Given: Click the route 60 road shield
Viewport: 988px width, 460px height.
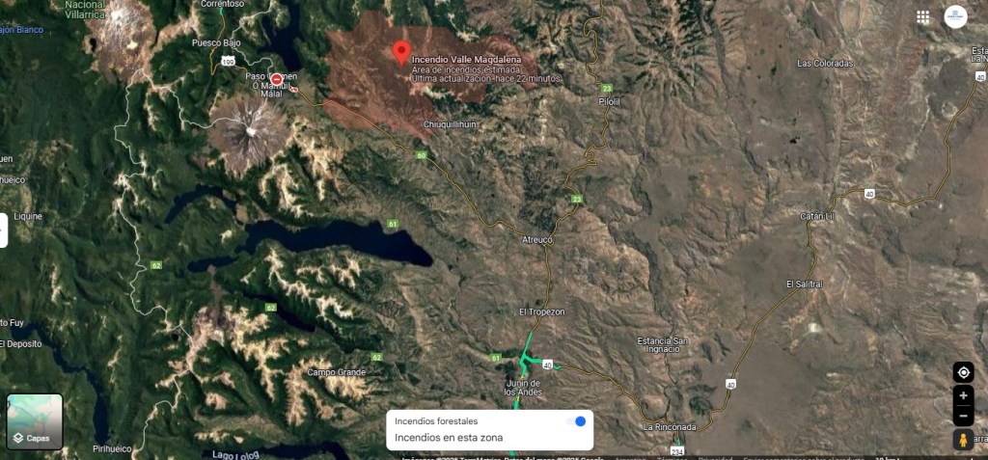Looking at the screenshot, I should 422,155.
